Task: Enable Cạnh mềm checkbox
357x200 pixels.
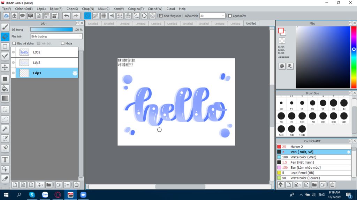Action: coord(230,16)
